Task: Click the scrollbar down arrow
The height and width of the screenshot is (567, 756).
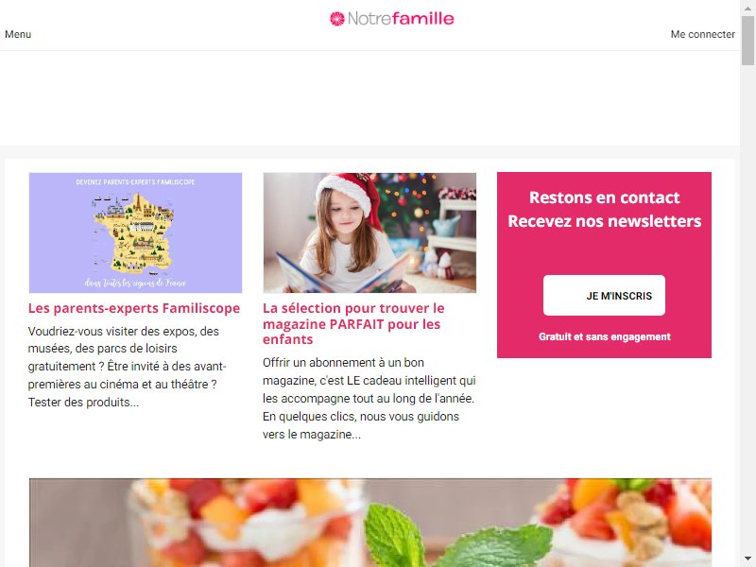Action: pos(748,560)
